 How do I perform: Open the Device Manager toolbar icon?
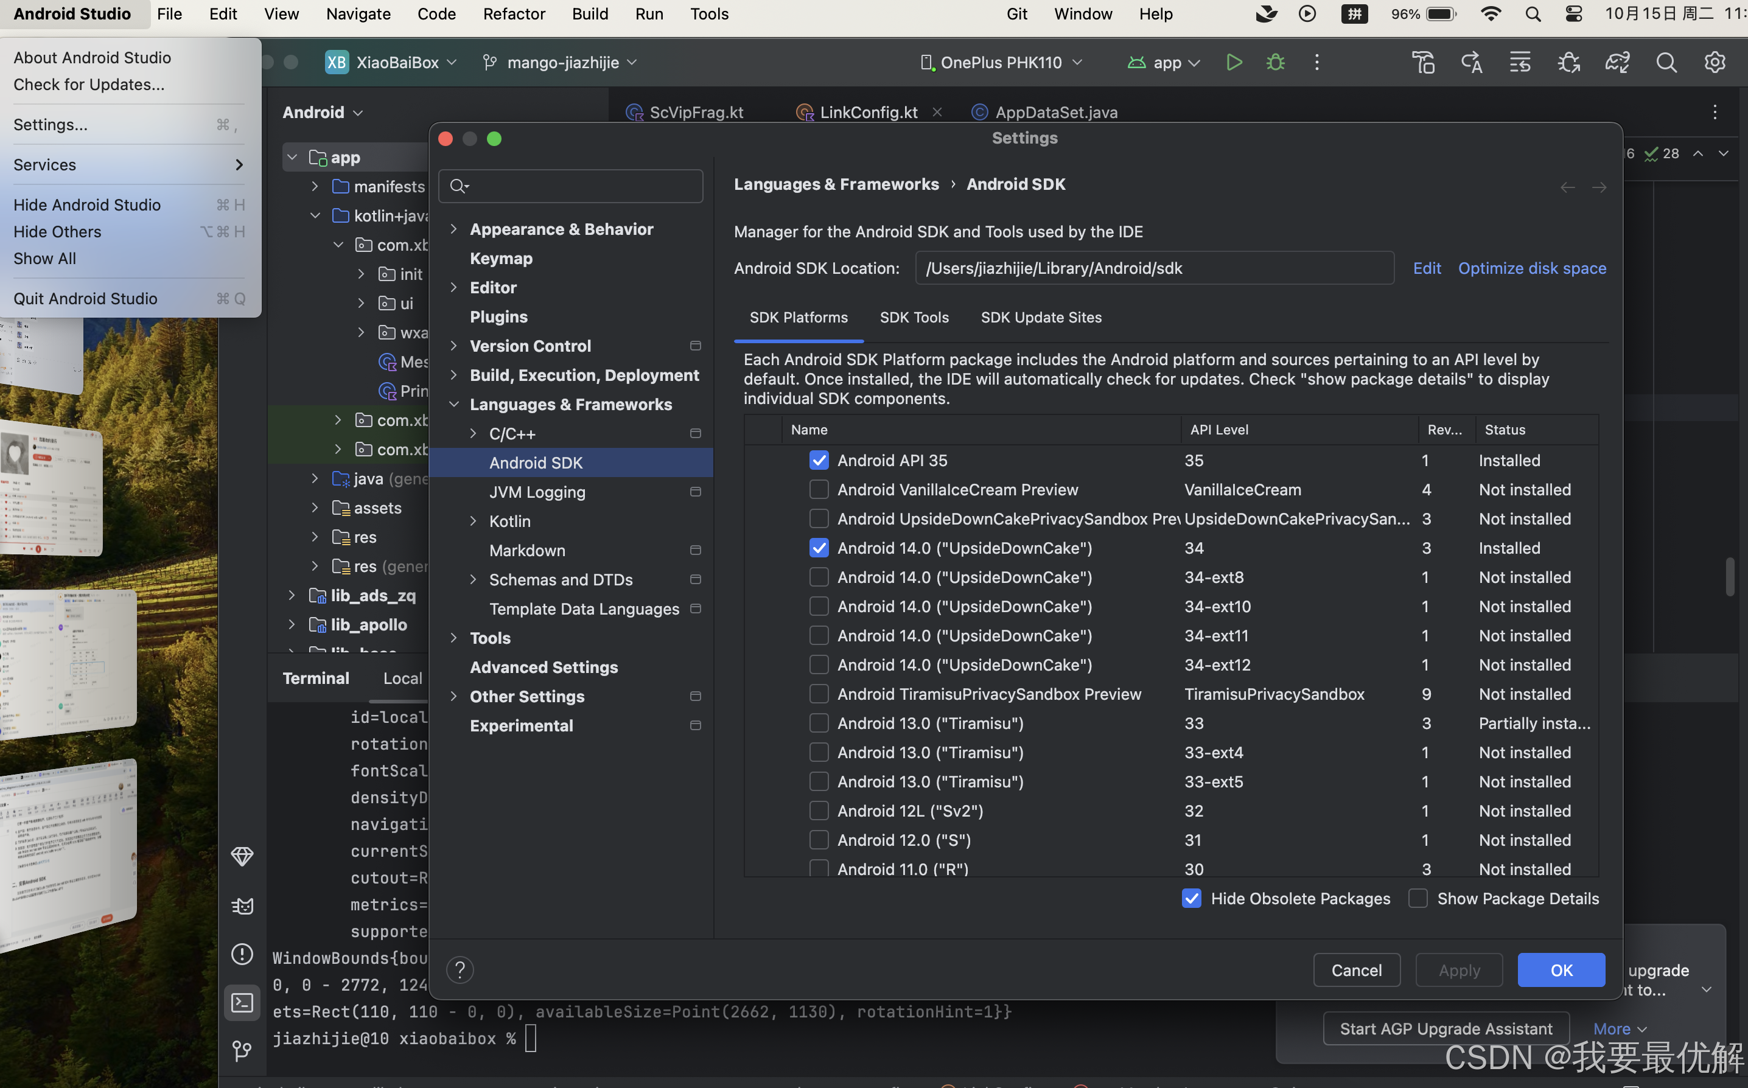[x=1423, y=63]
